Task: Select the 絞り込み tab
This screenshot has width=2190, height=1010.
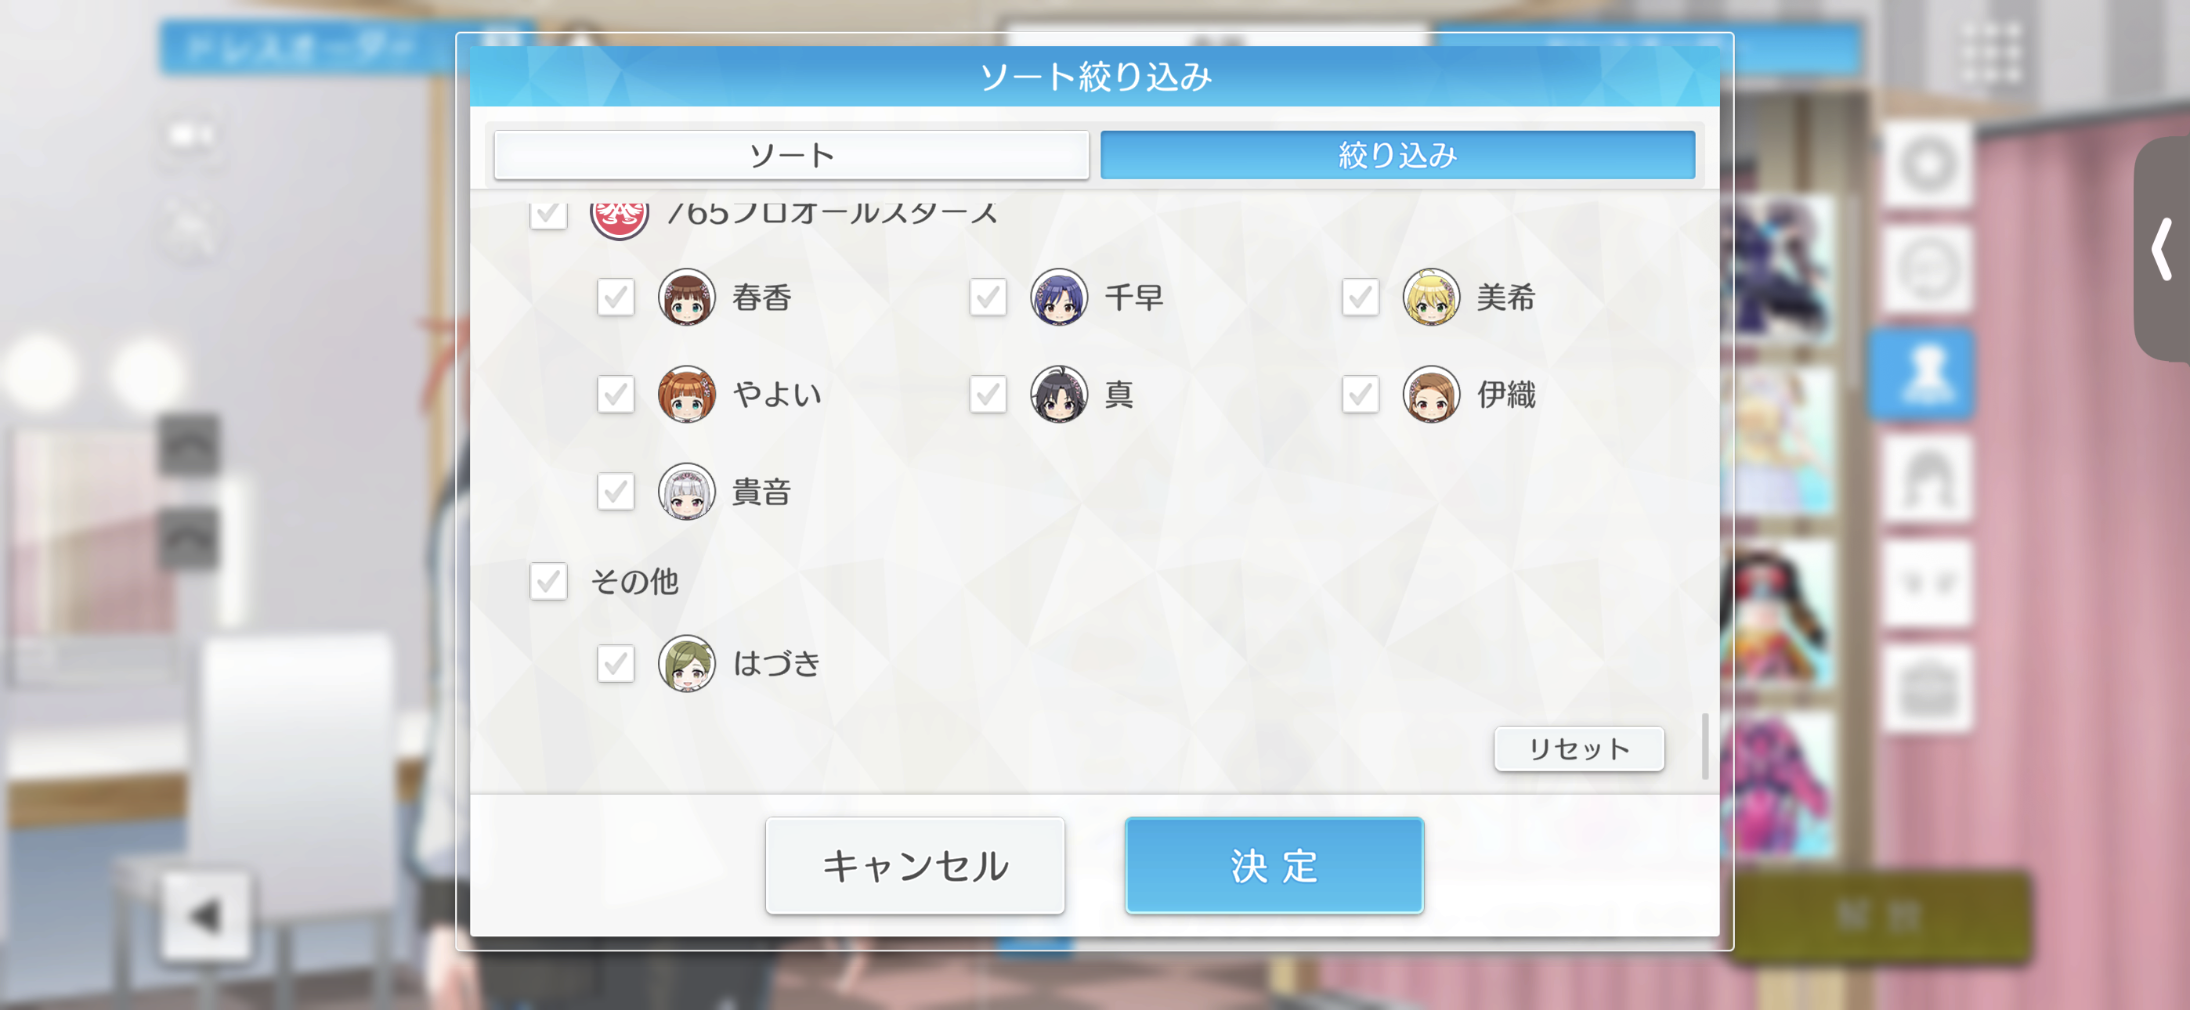Action: [x=1397, y=155]
